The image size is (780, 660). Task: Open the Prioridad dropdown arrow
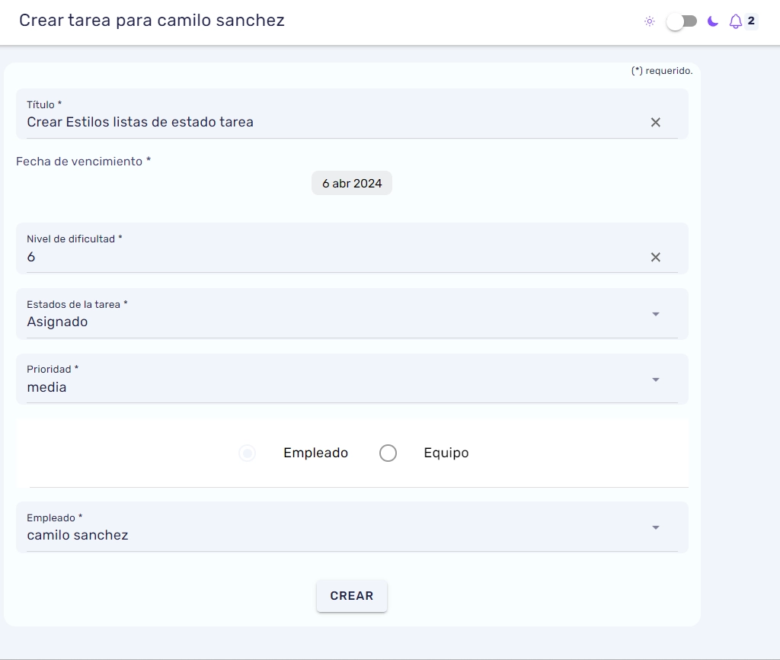656,380
